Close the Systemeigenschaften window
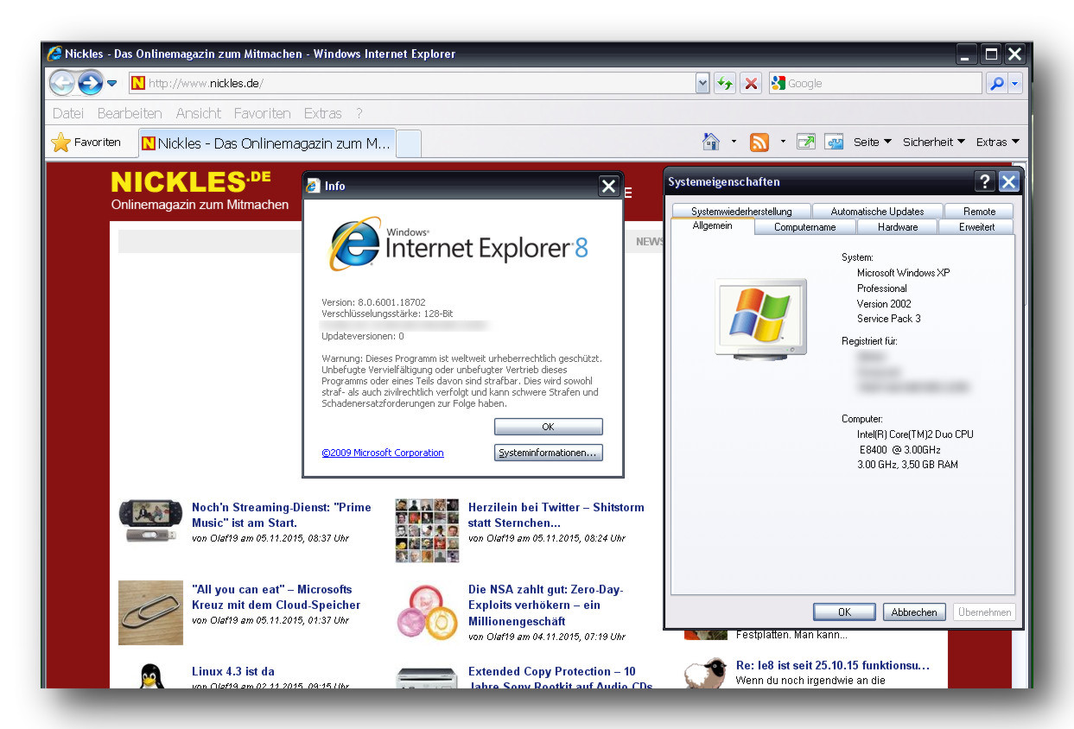The width and height of the screenshot is (1074, 729). (1008, 181)
